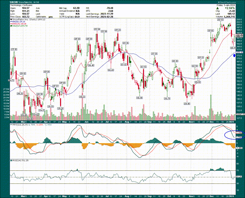Click the Last value 189.12 in top-right box
The image size is (245, 198).
231,14
